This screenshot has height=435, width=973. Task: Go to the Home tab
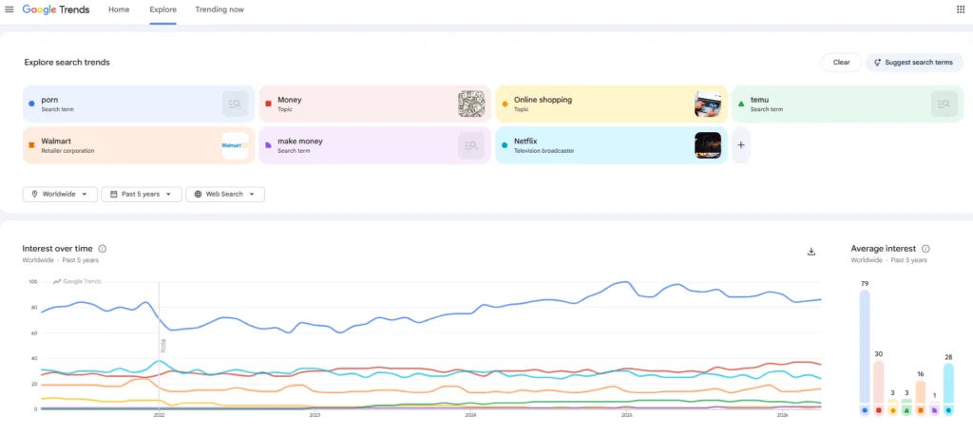pyautogui.click(x=119, y=9)
